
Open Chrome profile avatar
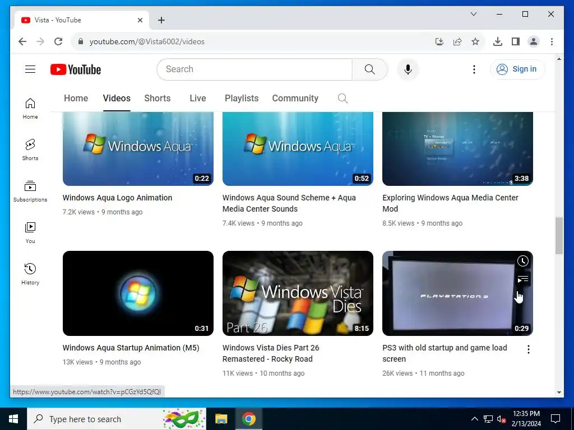[534, 41]
